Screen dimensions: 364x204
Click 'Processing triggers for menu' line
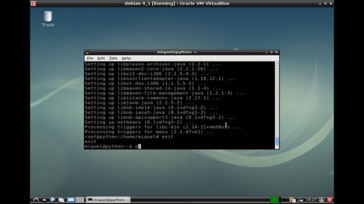click(x=150, y=132)
